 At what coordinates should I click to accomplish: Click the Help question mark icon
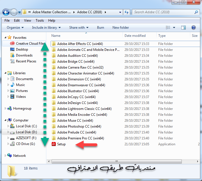(x=193, y=28)
